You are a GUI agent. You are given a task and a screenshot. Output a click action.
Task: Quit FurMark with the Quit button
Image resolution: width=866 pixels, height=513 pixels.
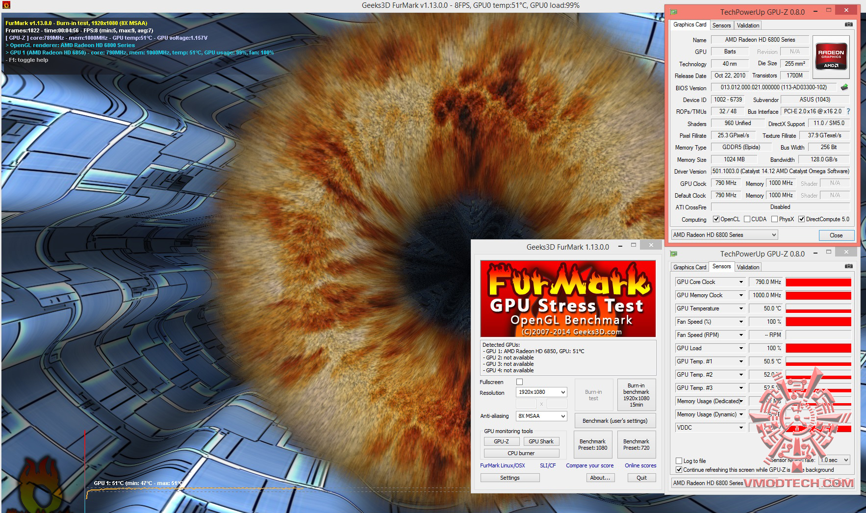pyautogui.click(x=641, y=478)
